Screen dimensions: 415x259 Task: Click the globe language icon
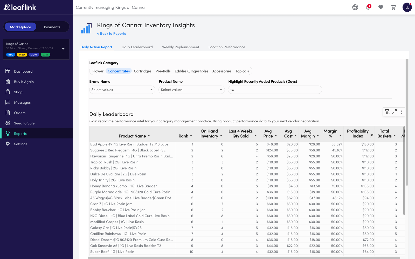(x=355, y=8)
